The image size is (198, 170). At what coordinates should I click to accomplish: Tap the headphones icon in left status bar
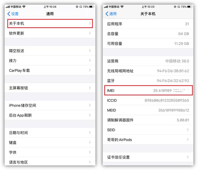click(81, 7)
